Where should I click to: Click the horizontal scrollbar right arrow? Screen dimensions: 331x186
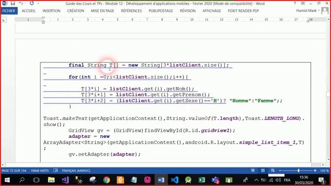coord(323,164)
